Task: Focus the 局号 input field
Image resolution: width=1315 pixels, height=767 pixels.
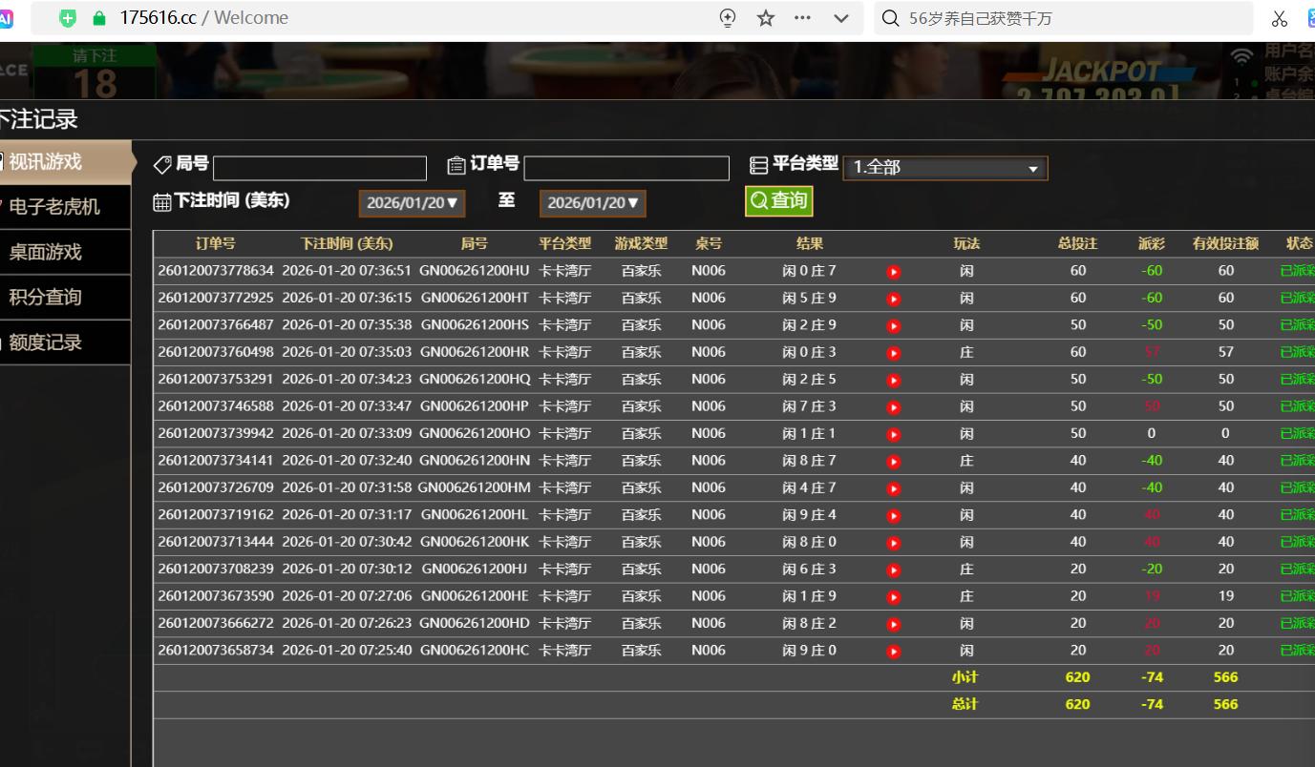Action: coord(319,169)
